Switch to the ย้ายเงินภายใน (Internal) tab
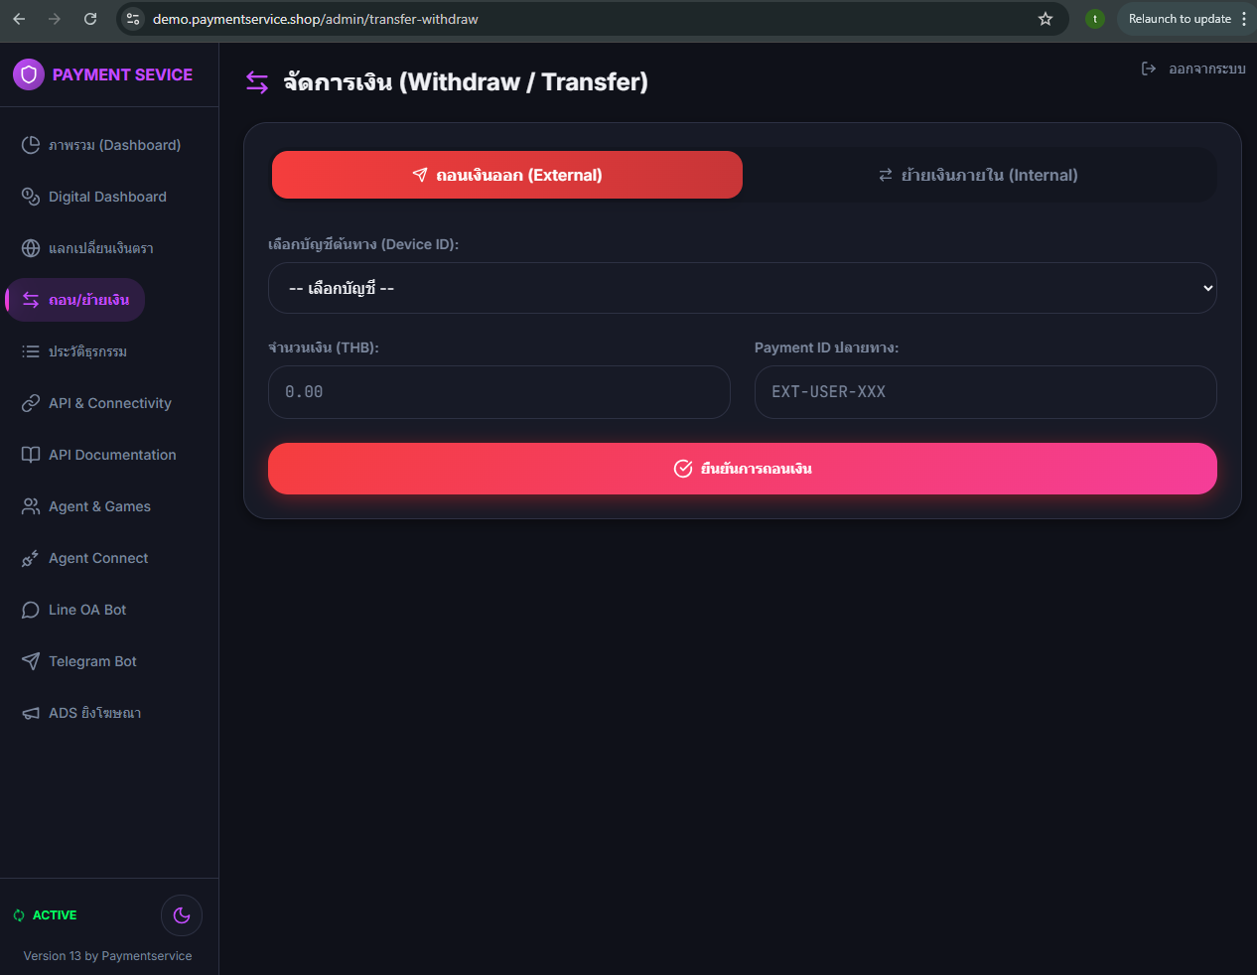This screenshot has width=1257, height=975. [x=979, y=175]
